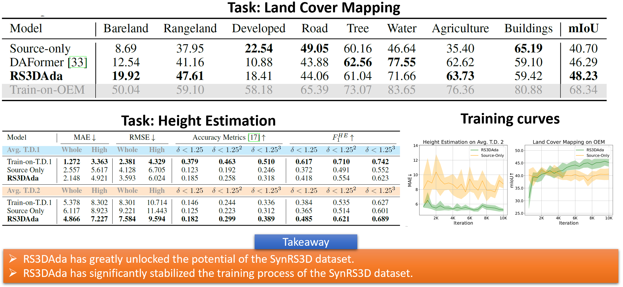623x287 pixels.
Task: Select Source-only Road value 49.05
Action: (314, 48)
